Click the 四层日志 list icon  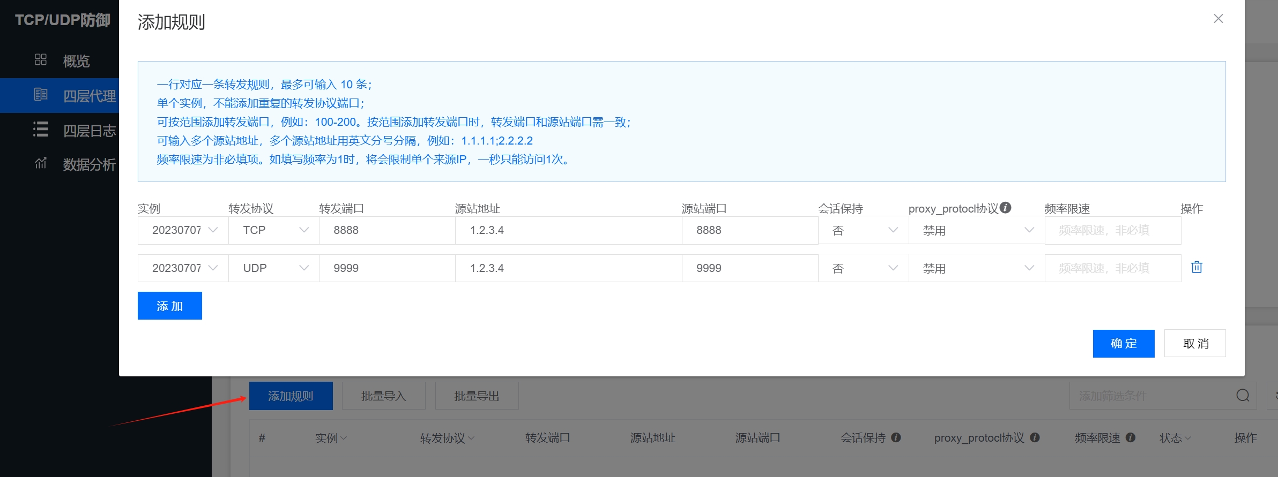41,130
